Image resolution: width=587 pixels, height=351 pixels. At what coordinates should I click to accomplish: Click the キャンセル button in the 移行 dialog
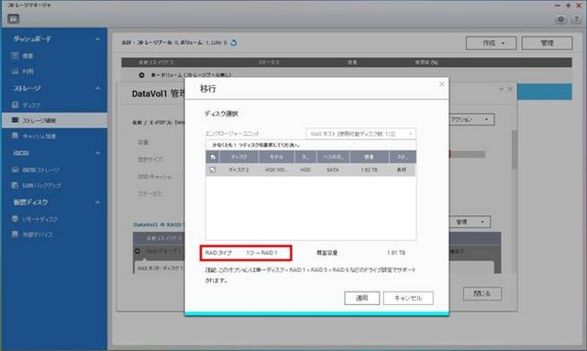click(408, 298)
